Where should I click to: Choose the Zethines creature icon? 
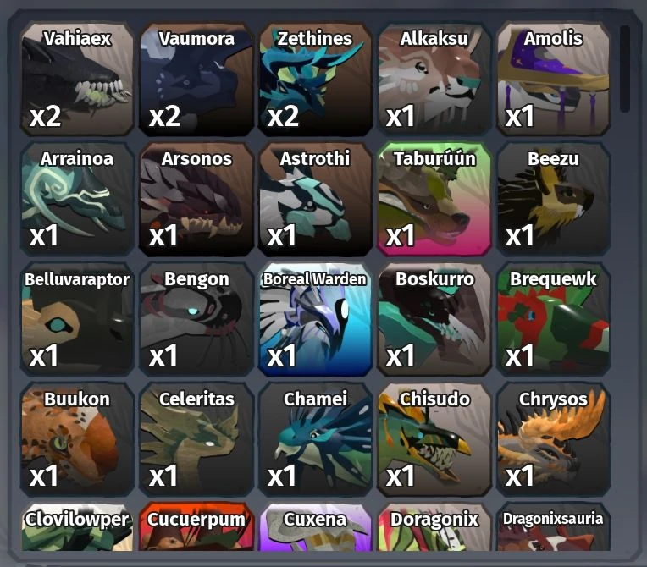[x=315, y=80]
